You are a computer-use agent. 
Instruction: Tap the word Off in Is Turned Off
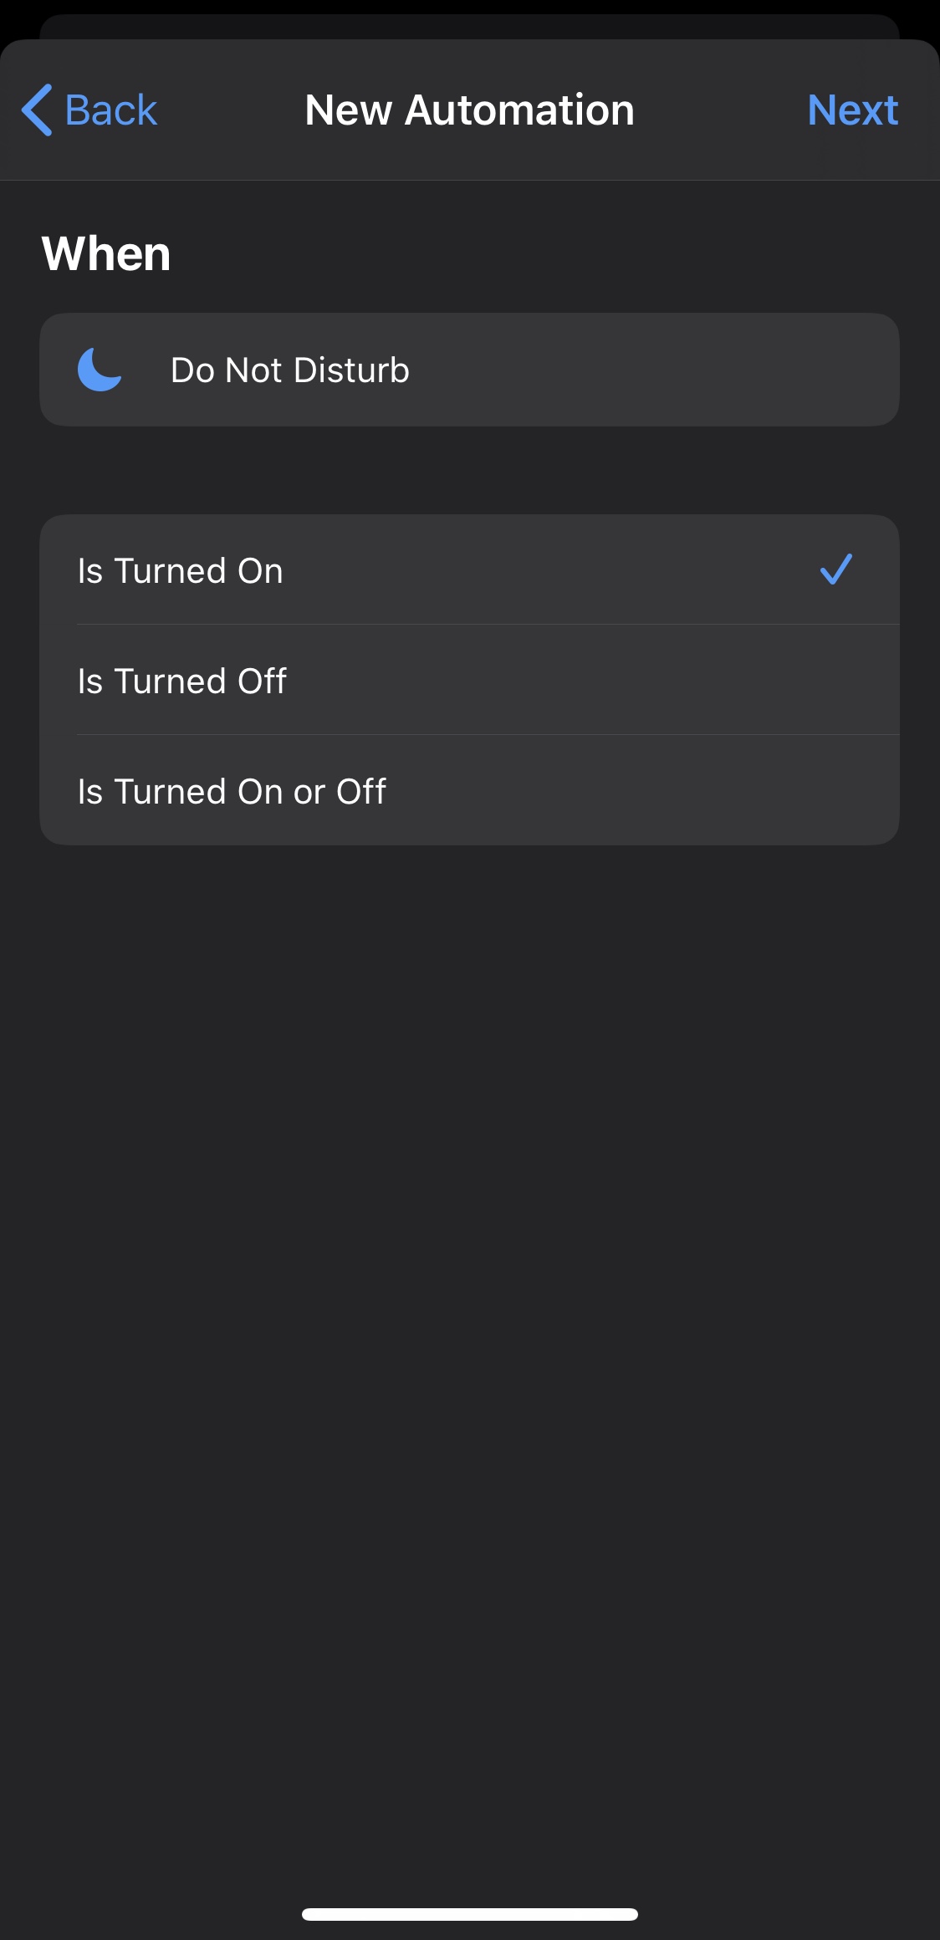pyautogui.click(x=262, y=681)
